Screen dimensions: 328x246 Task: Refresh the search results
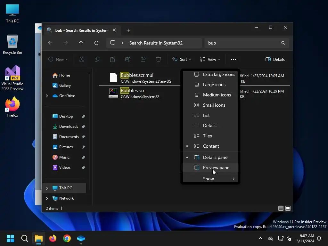(96, 43)
